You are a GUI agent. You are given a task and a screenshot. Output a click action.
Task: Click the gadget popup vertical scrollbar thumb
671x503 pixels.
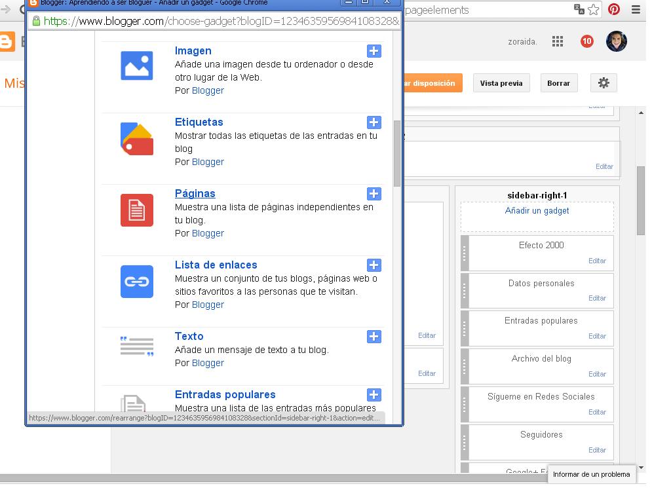(x=397, y=153)
